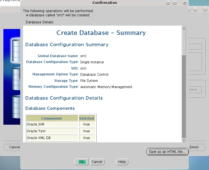Click the Global Database Name label
The width and height of the screenshot is (209, 170).
coord(58,56)
